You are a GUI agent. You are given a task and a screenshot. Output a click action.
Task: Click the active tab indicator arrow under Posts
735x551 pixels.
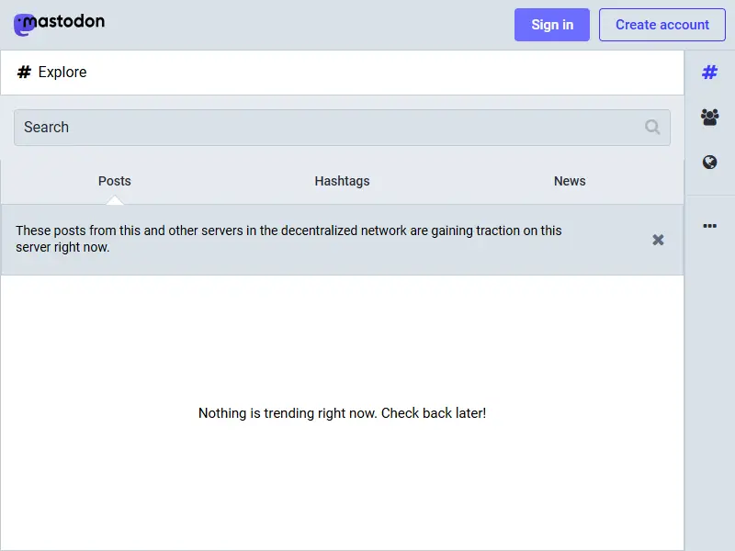pyautogui.click(x=114, y=201)
